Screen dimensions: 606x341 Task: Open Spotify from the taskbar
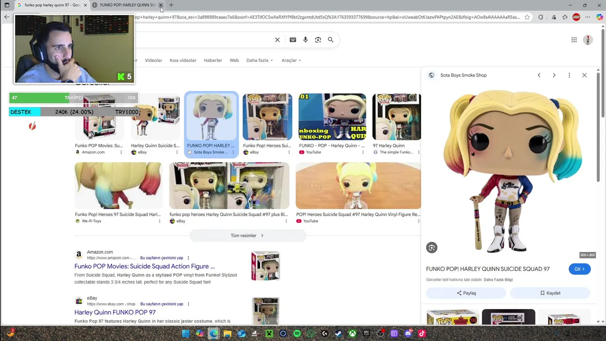click(x=297, y=333)
